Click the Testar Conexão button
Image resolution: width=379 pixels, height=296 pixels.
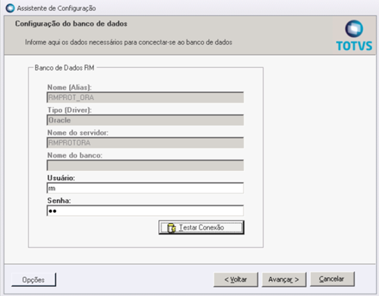click(202, 227)
